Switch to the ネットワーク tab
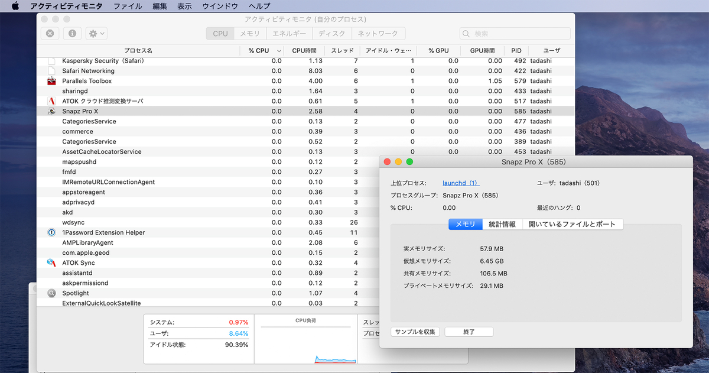709x373 pixels. click(x=378, y=34)
